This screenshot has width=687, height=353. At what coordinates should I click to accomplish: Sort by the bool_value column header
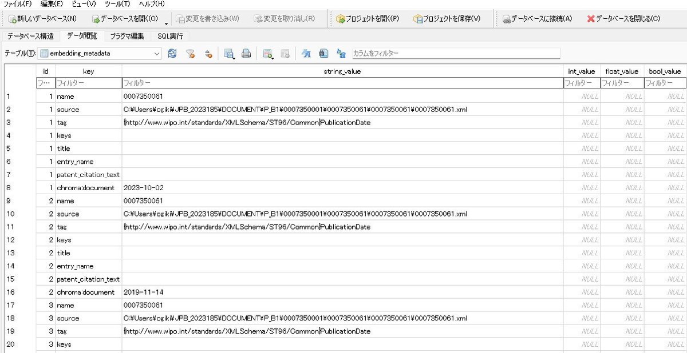tap(665, 71)
